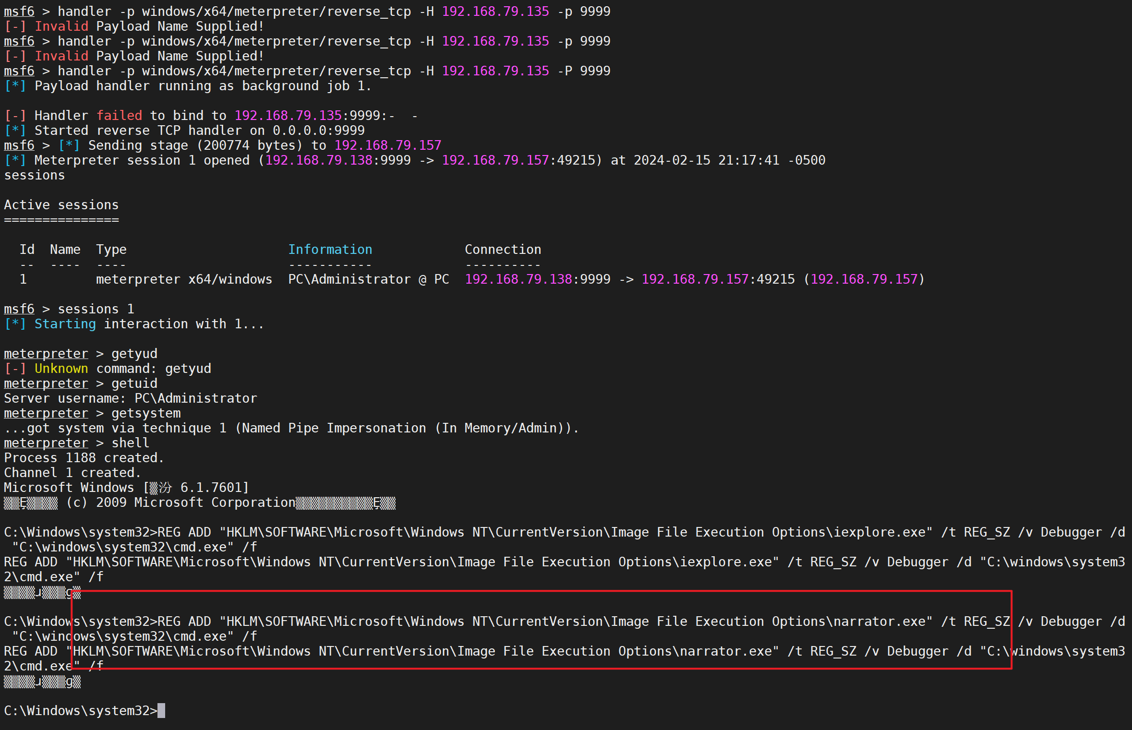
Task: Click 'Server username: PC\Administrator' output
Action: (131, 398)
